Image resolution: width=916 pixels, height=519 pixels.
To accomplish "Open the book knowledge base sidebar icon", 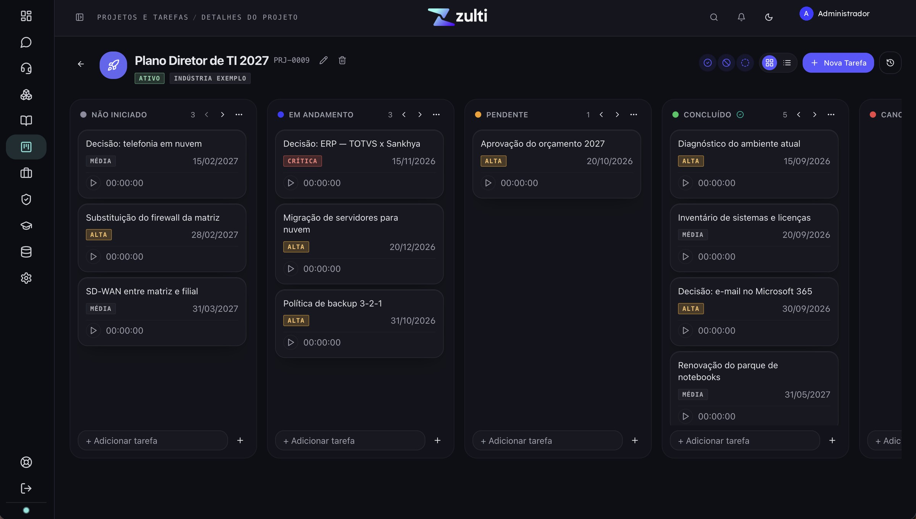I will point(26,121).
